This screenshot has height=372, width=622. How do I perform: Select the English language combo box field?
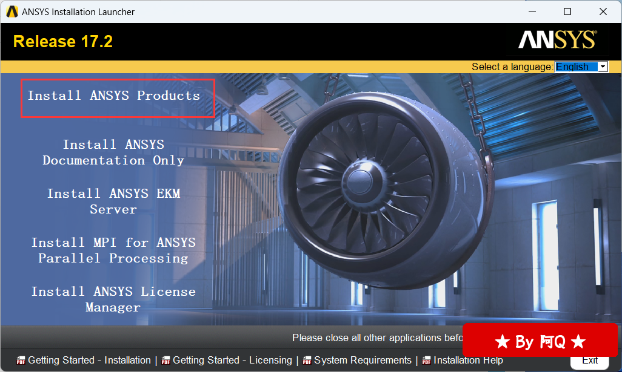tap(576, 67)
